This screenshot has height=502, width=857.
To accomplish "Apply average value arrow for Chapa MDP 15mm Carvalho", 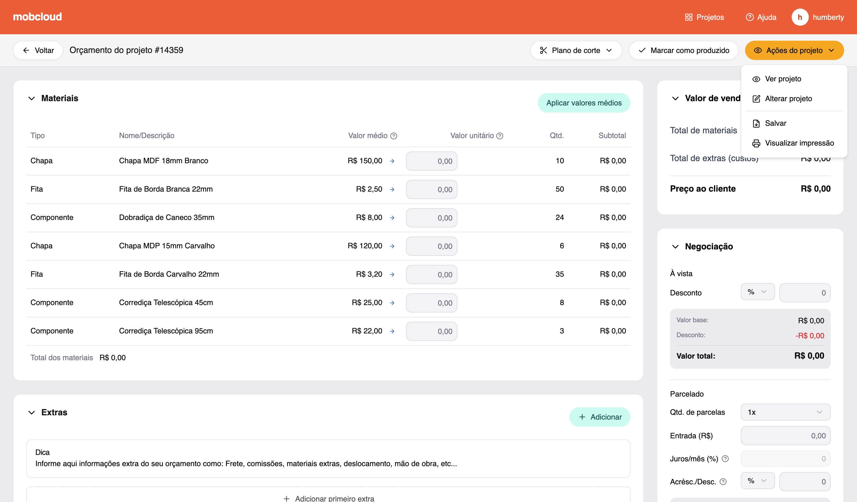I will 392,246.
